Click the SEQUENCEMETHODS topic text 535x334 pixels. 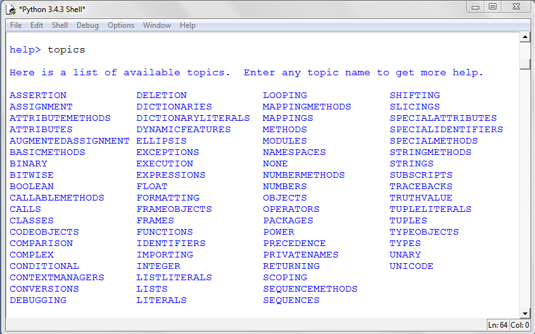310,288
